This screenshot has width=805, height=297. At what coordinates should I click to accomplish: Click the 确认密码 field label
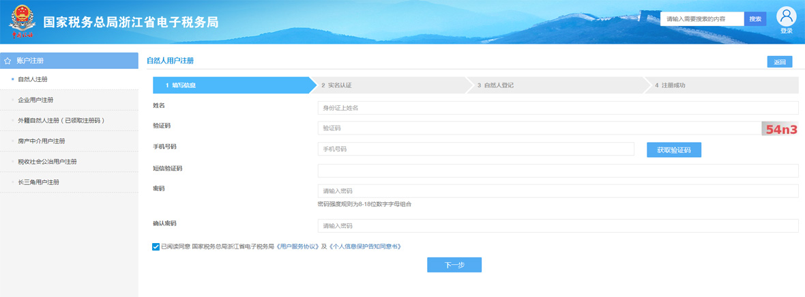(164, 223)
